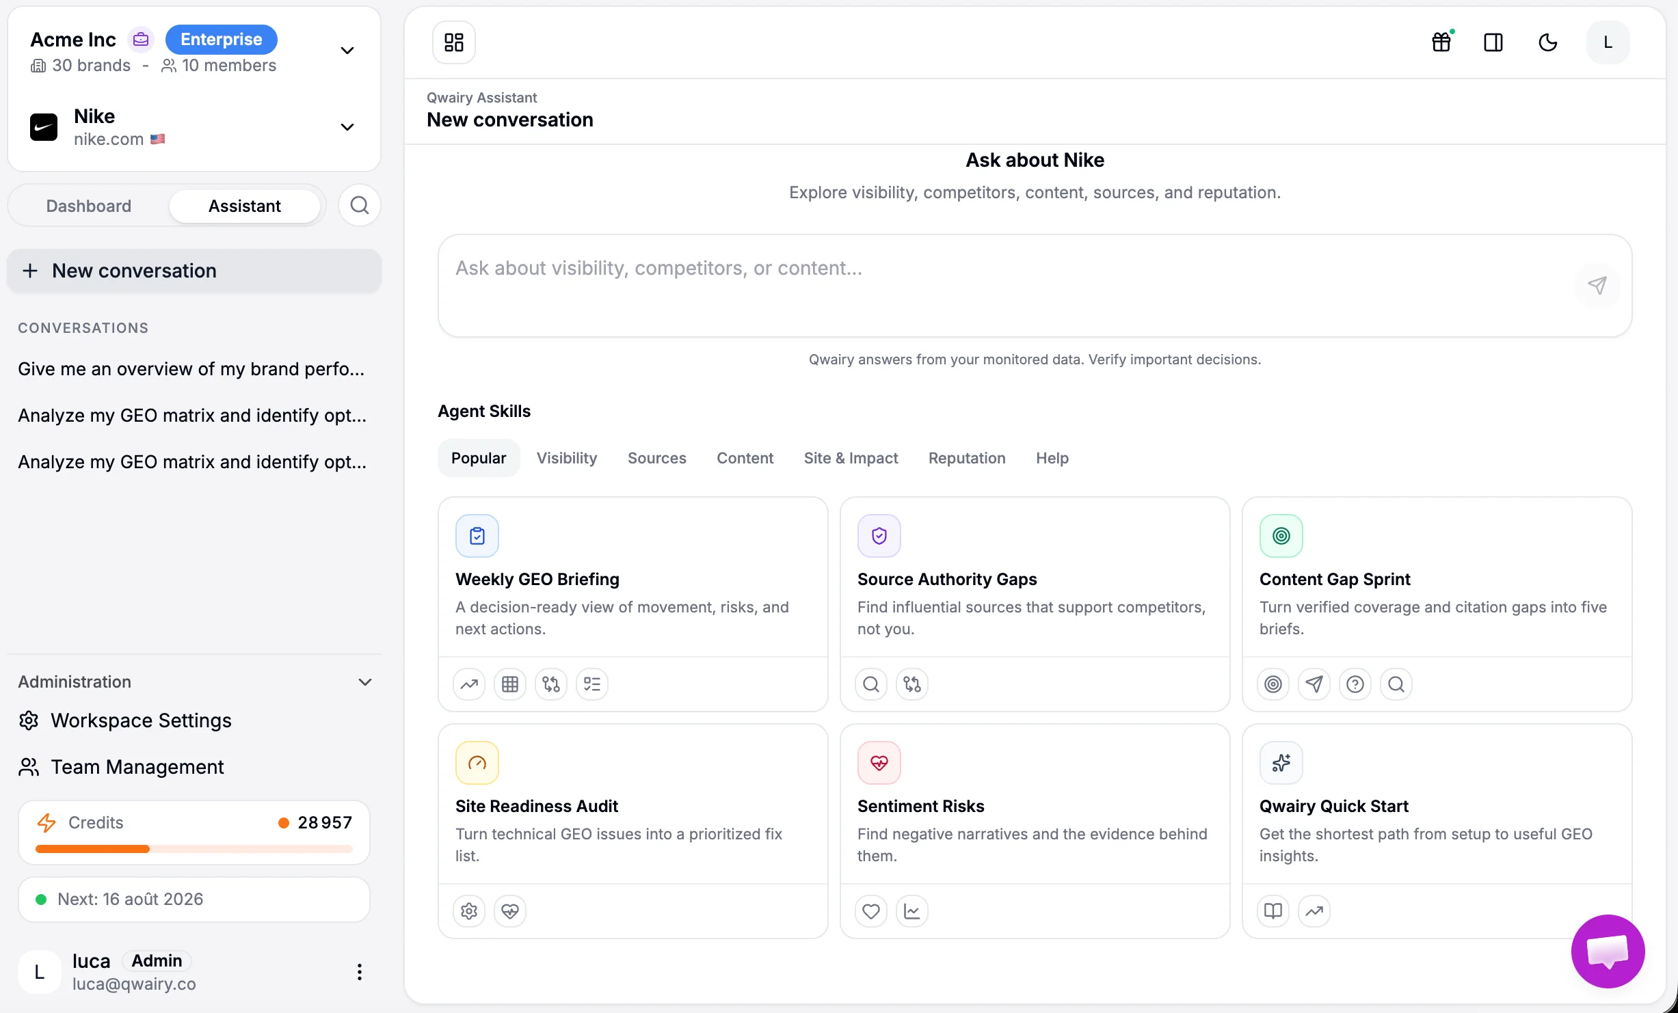Viewport: 1678px width, 1013px height.
Task: Click the nike.com domain text
Action: coord(109,139)
